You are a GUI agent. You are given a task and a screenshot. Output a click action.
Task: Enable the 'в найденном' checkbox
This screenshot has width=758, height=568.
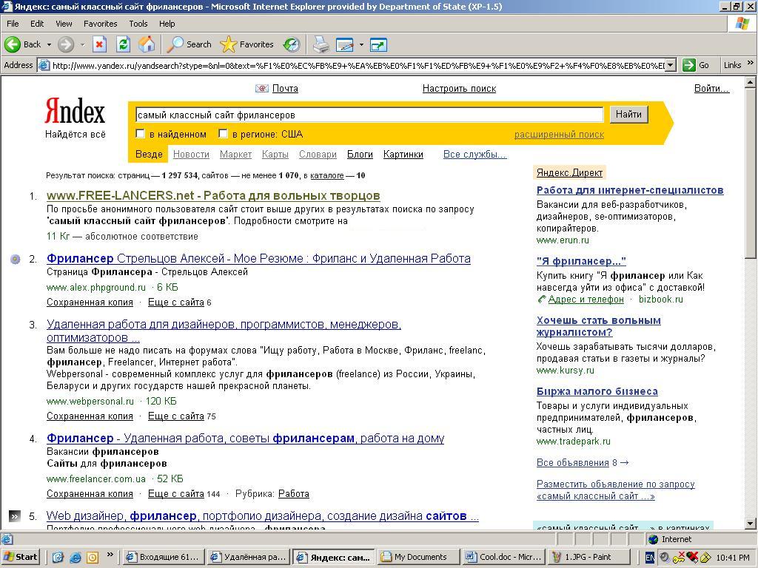point(141,134)
